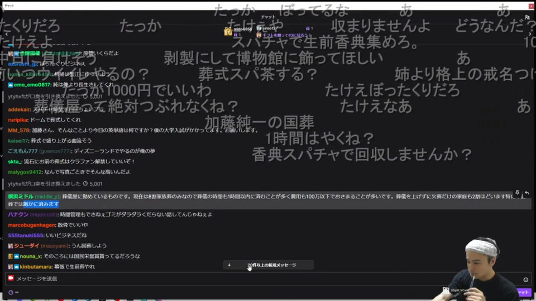Pin the highlighted 横浜ミドル message
Viewport: 536px width, 301px height.
click(x=517, y=193)
